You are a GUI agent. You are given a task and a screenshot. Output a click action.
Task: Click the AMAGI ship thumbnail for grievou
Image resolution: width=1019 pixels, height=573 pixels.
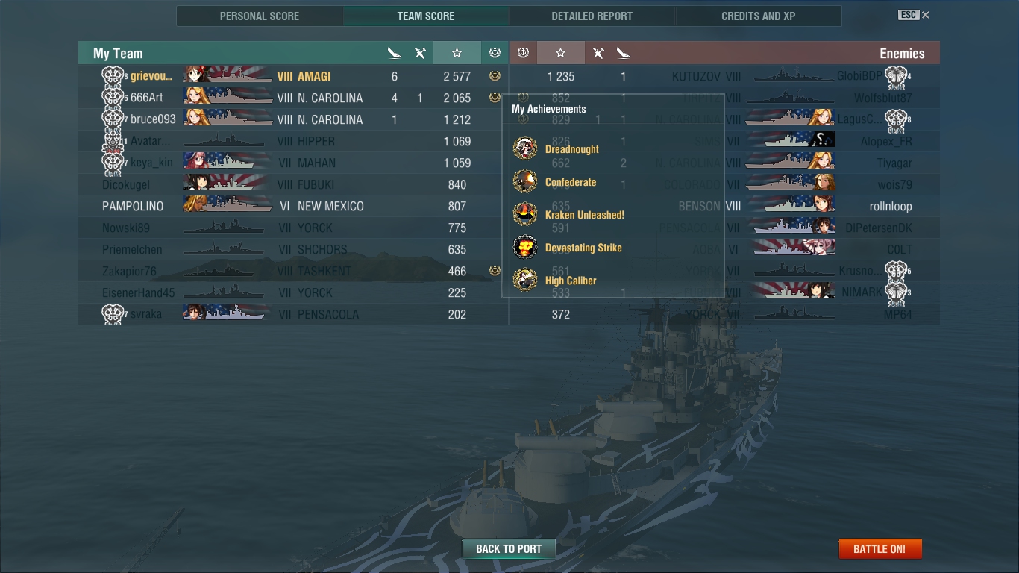(x=228, y=75)
